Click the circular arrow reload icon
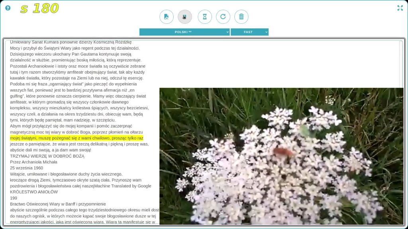408x229 pixels. tap(223, 17)
